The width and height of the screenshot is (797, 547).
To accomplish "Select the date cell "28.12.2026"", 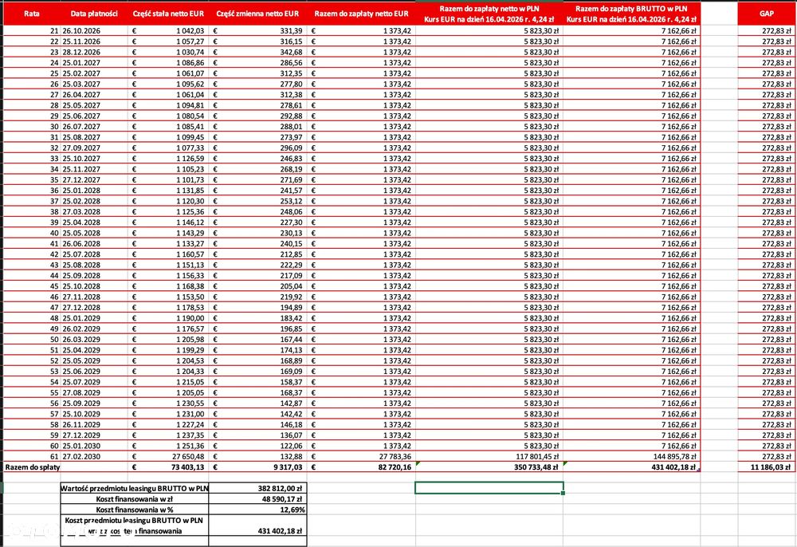I will (94, 52).
